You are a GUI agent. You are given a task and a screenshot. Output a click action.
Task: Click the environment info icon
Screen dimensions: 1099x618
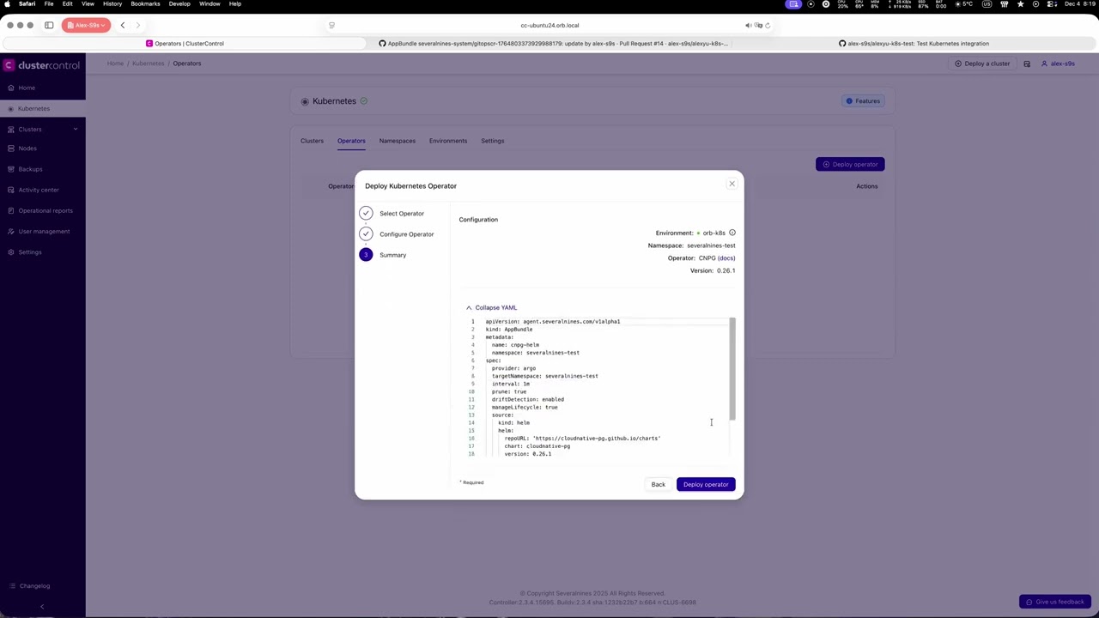pos(732,233)
